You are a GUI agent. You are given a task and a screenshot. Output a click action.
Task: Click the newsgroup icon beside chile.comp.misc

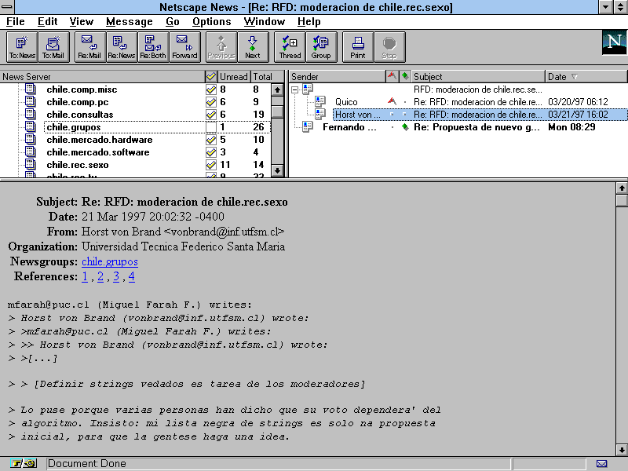(31, 89)
